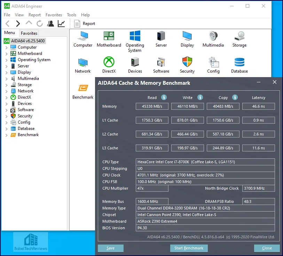The width and height of the screenshot is (283, 256).
Task: Open the Database category icon in main pane
Action: pyautogui.click(x=239, y=65)
